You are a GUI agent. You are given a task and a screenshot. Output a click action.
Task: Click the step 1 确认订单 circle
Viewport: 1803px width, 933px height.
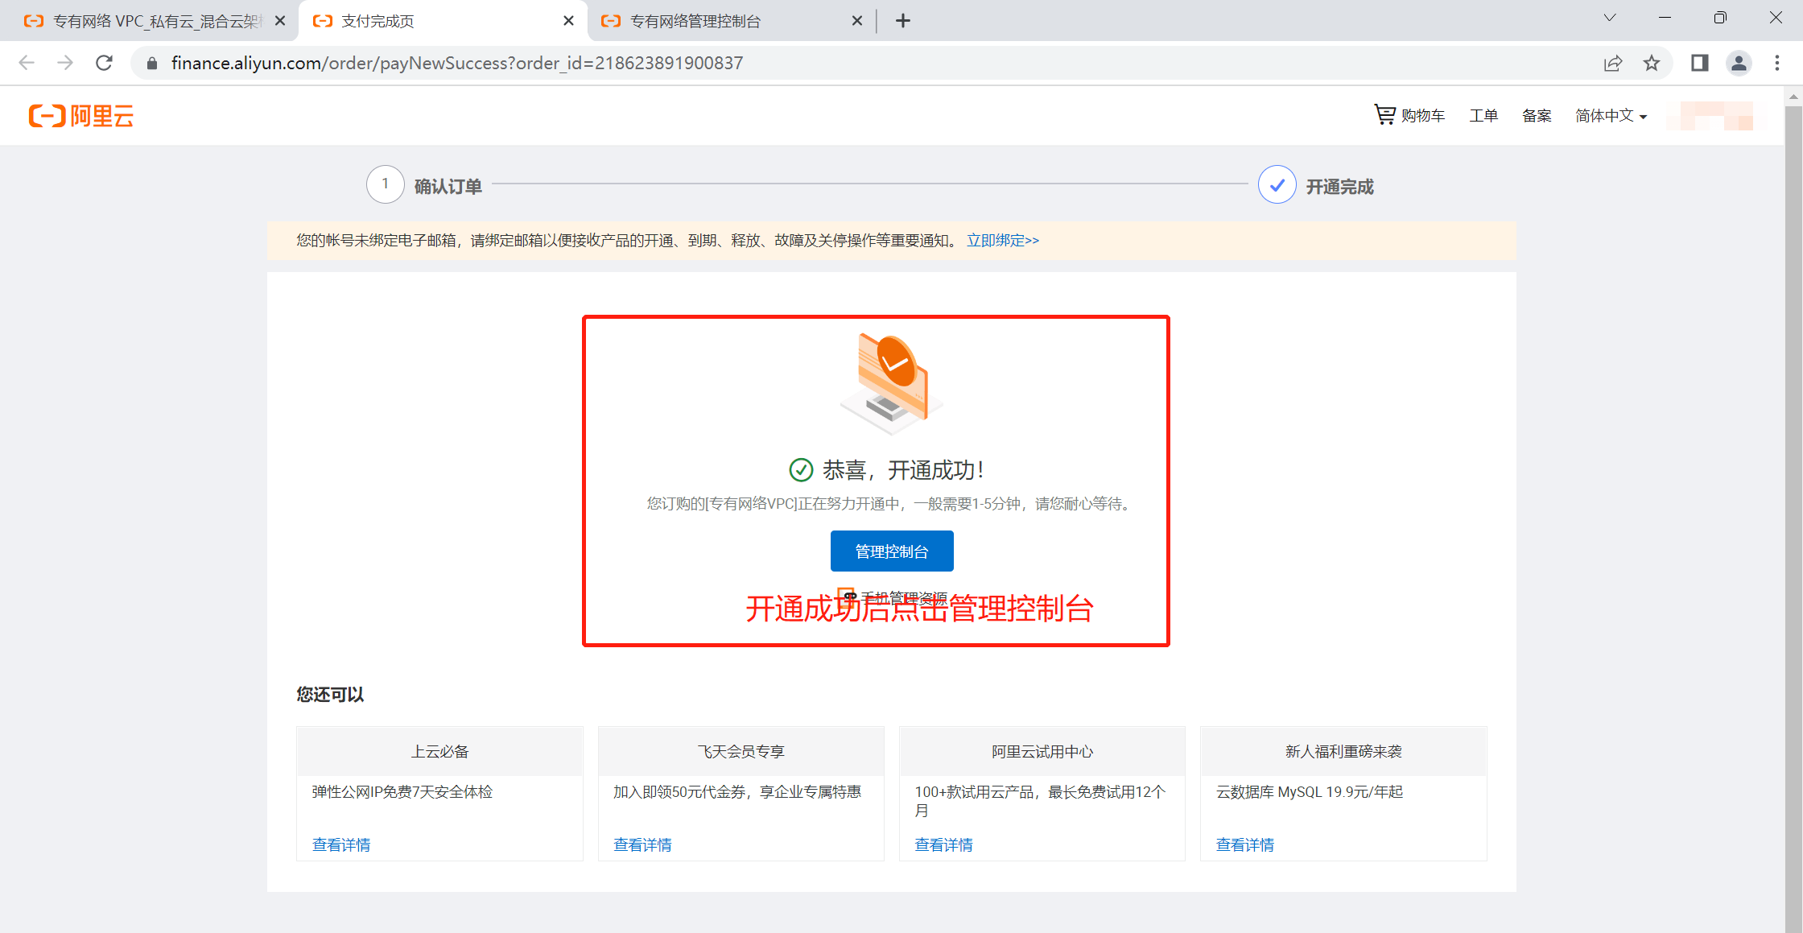386,184
